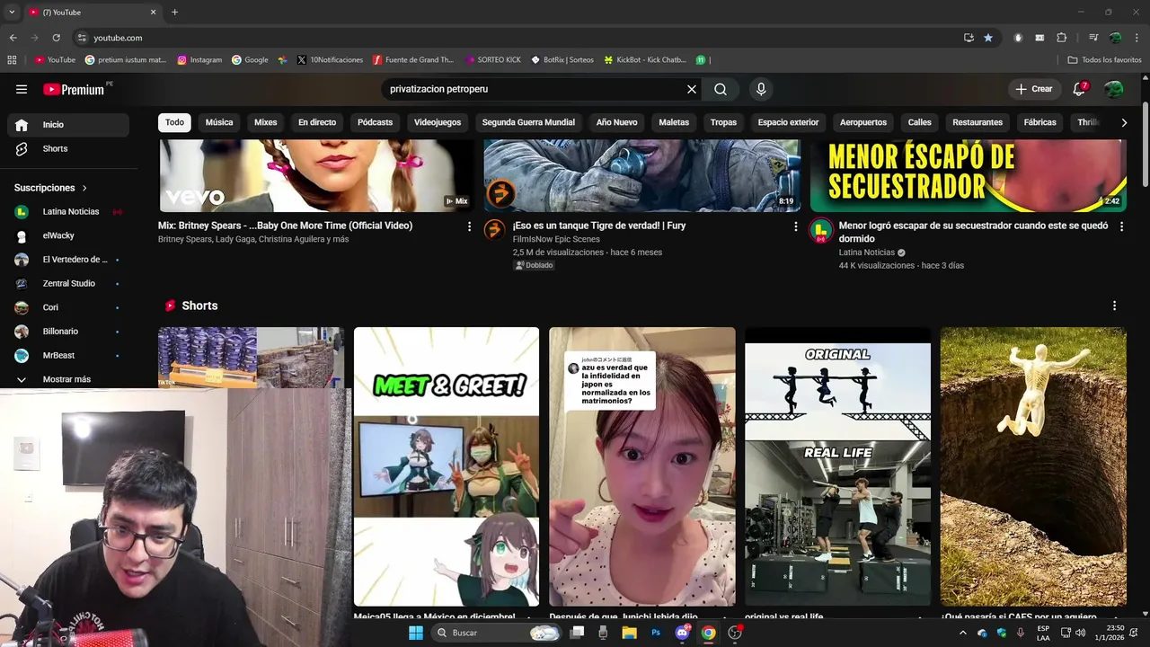This screenshot has width=1150, height=647.
Task: Show hidden system tray icons
Action: [963, 633]
